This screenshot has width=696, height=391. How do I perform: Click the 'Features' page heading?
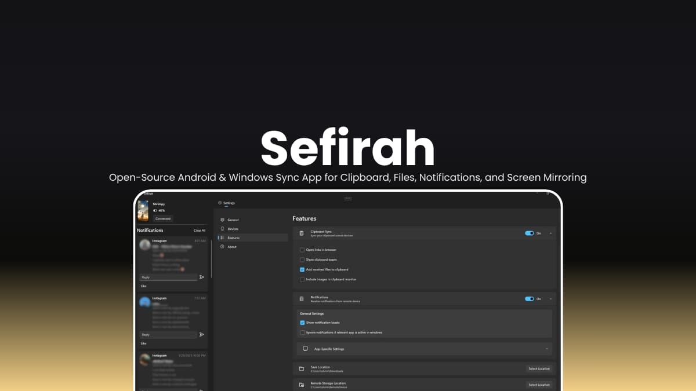(304, 218)
